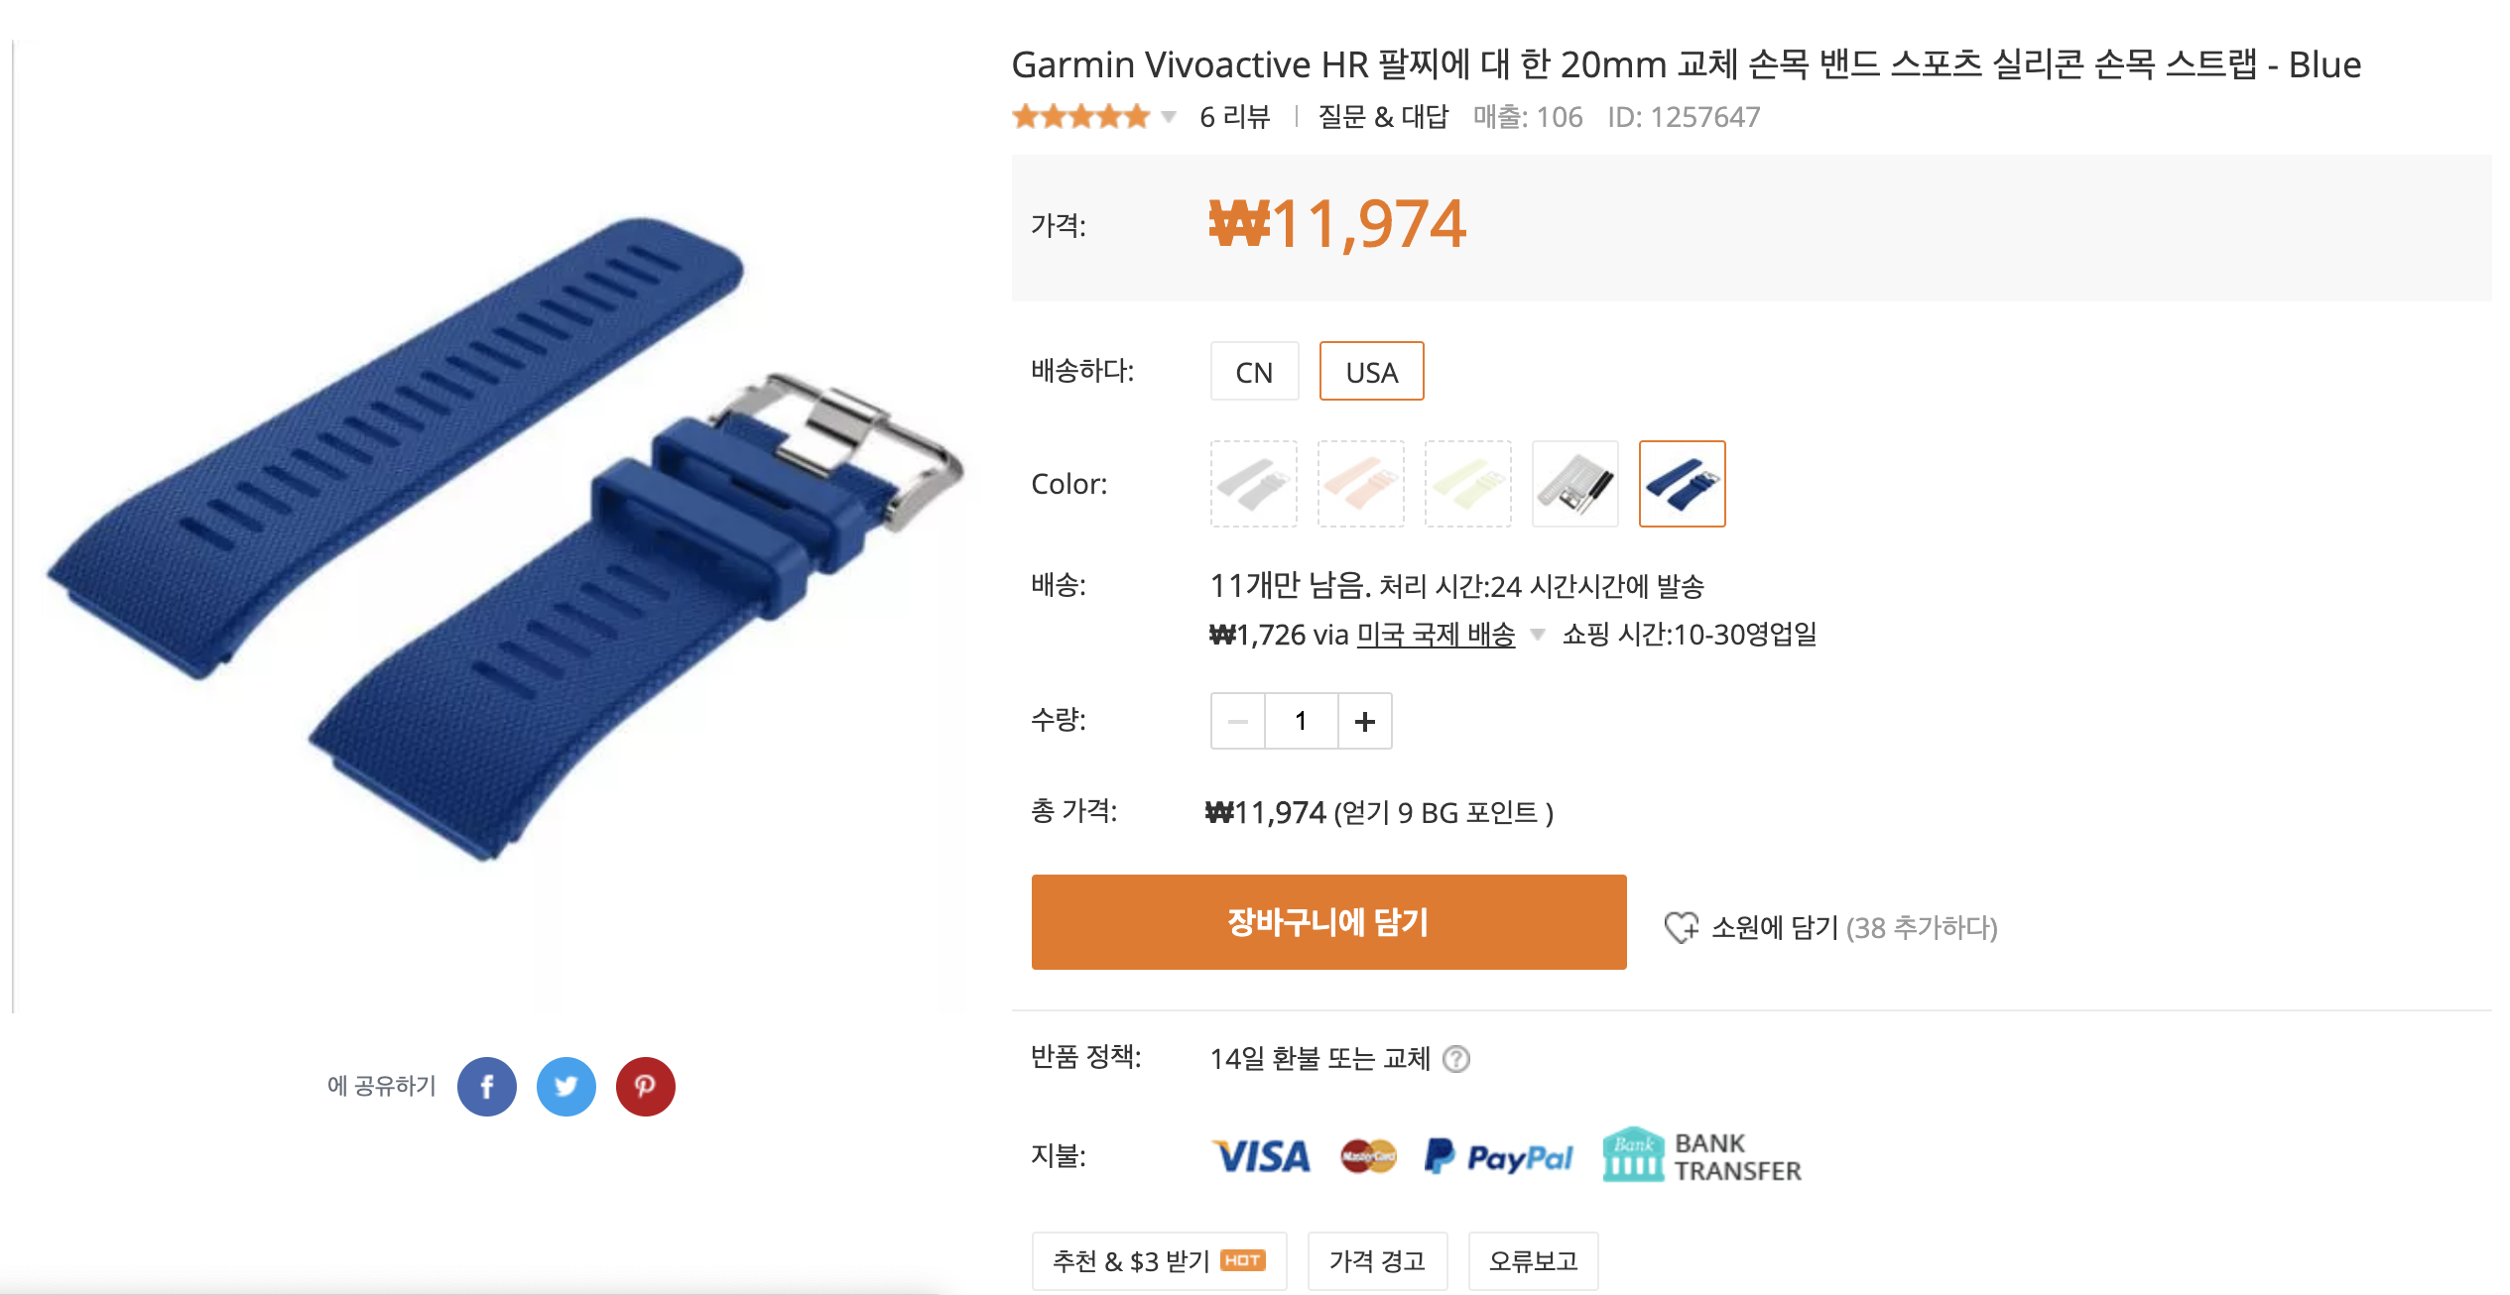Click the wishlist heart icon
This screenshot has width=2510, height=1295.
click(1681, 927)
